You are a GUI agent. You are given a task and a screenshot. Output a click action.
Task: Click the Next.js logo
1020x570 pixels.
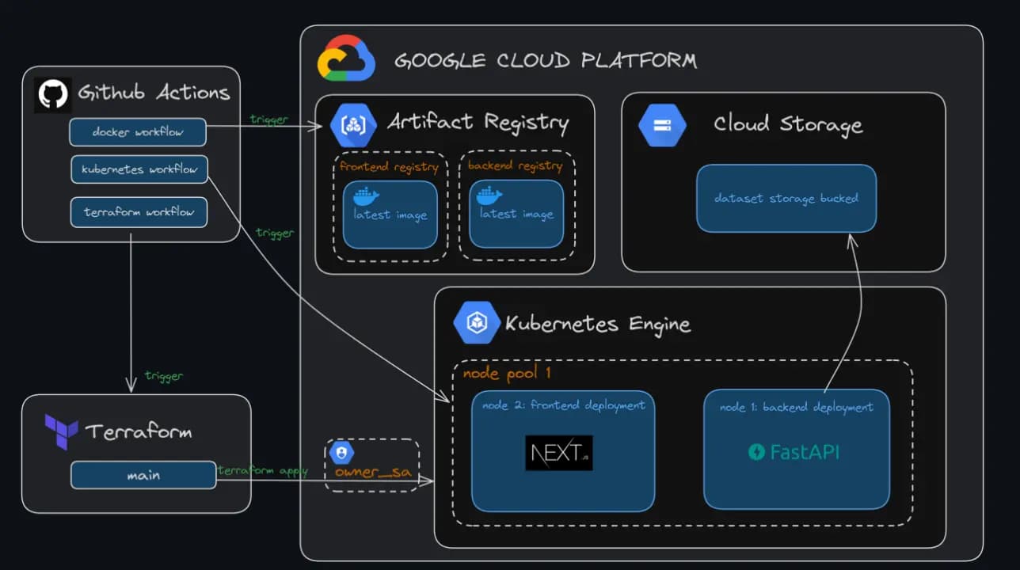click(x=559, y=453)
